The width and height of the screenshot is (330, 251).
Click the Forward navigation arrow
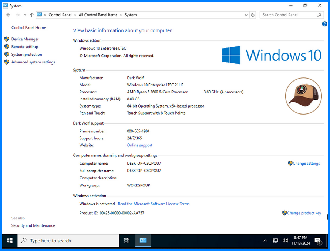[x=18, y=15]
